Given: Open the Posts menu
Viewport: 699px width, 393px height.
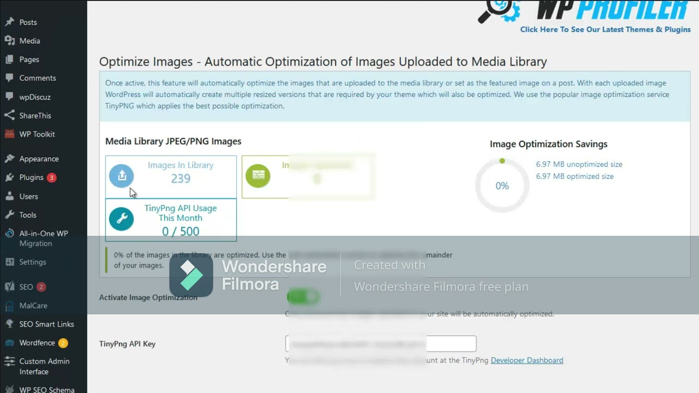Looking at the screenshot, I should coord(28,22).
